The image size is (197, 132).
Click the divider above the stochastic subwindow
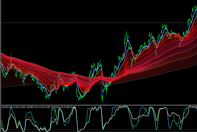point(98,105)
